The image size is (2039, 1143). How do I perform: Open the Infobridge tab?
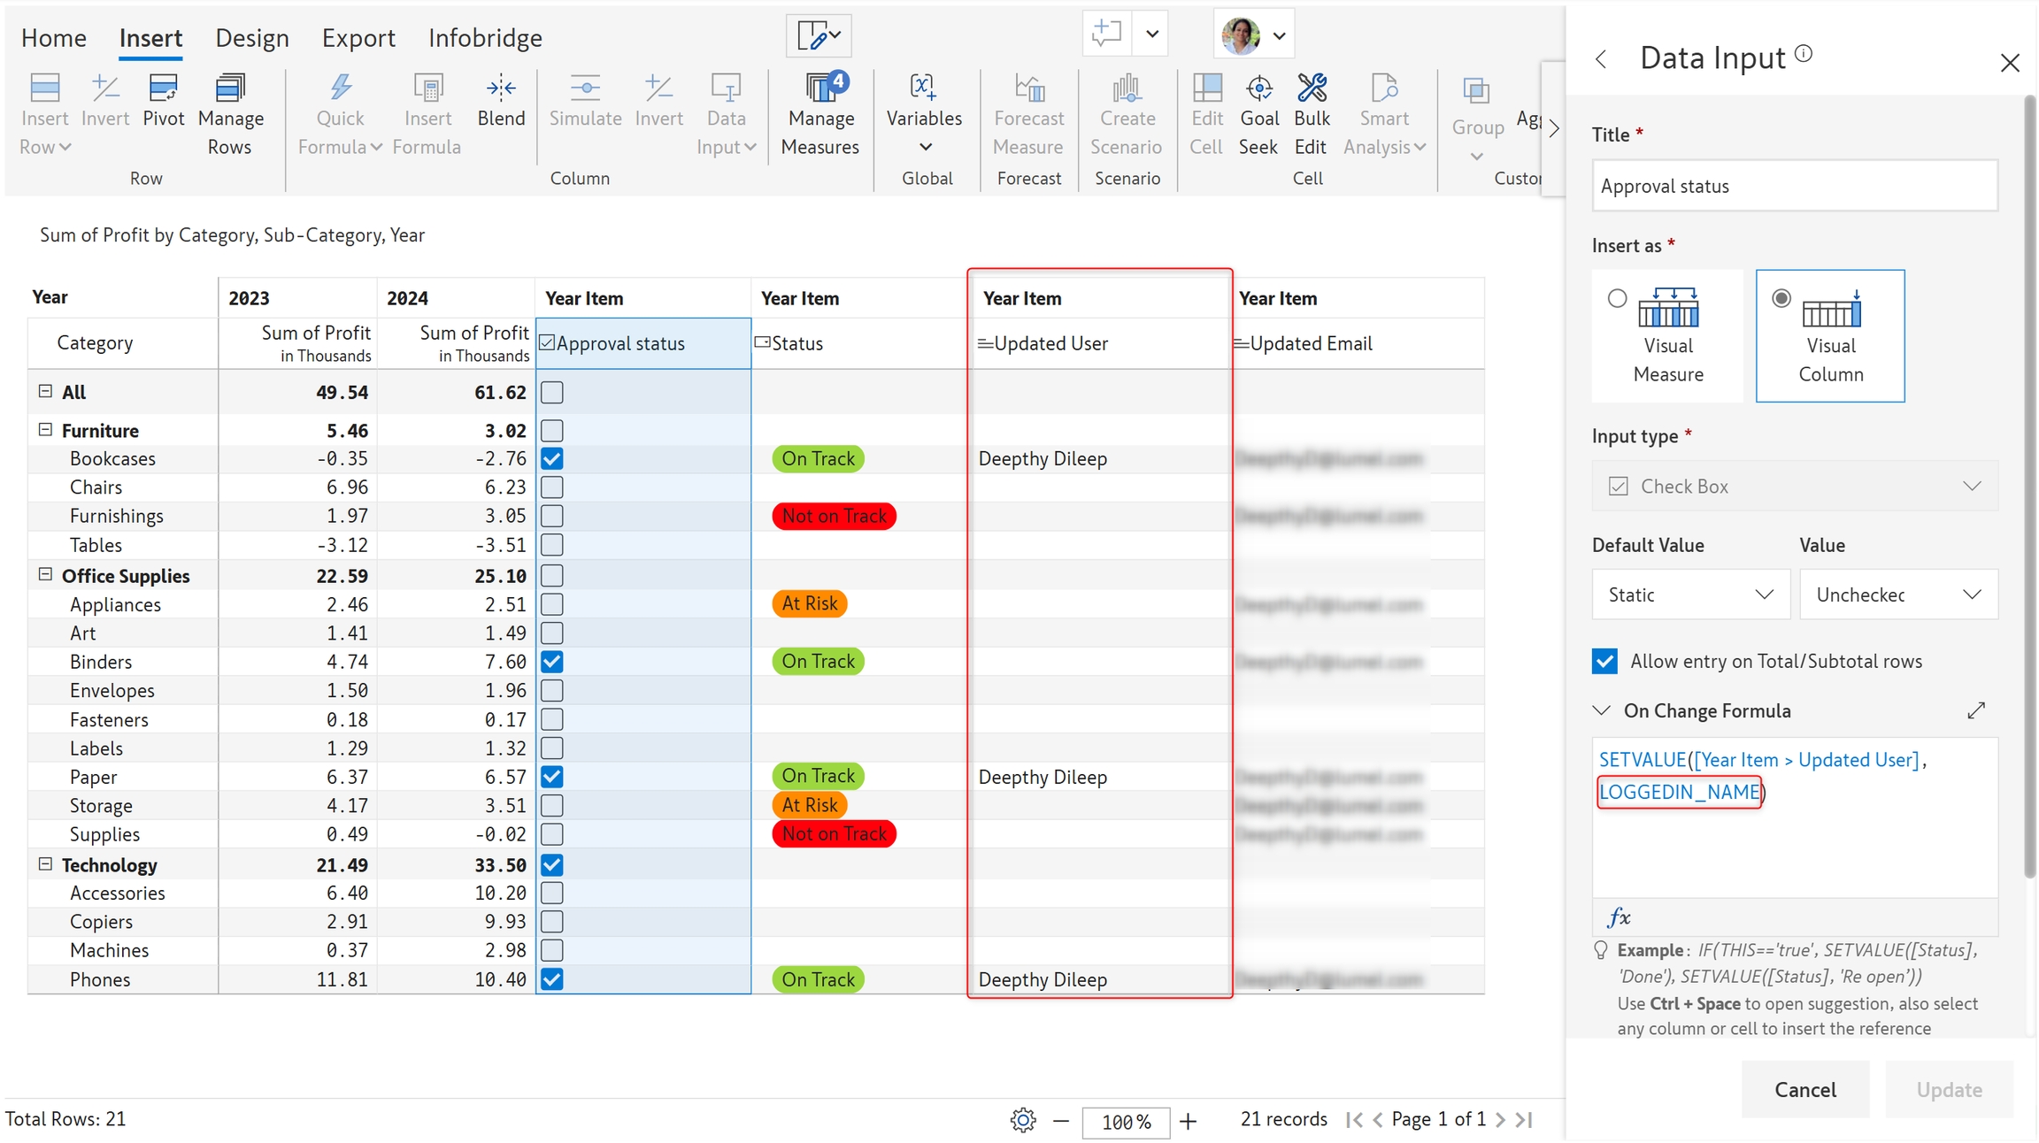pyautogui.click(x=485, y=38)
